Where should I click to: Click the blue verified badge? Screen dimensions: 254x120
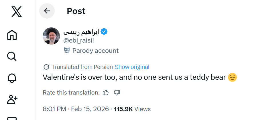[x=104, y=32]
